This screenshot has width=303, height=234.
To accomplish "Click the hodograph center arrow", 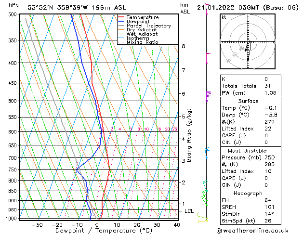I will click(x=246, y=50).
